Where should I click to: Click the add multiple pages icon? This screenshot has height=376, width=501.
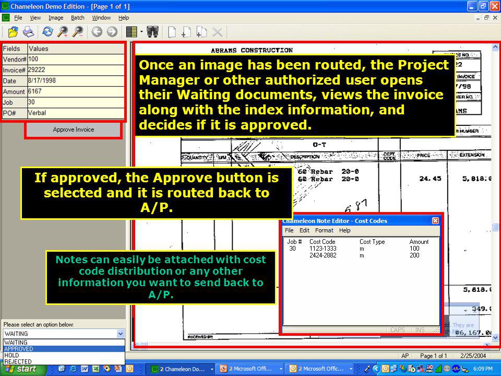[201, 32]
